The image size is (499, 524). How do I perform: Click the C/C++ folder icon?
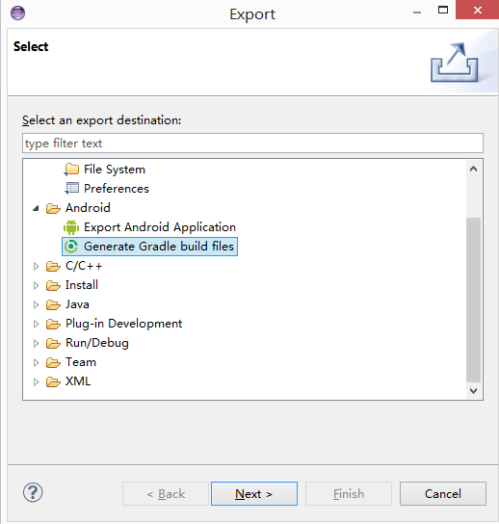53,267
